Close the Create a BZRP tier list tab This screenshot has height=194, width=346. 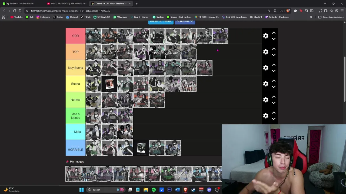pos(130,4)
